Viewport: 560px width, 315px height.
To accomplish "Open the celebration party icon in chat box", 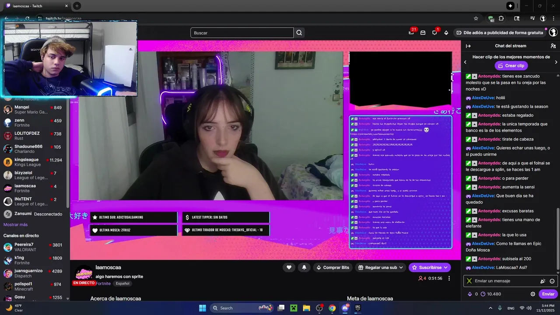I will [x=543, y=281].
